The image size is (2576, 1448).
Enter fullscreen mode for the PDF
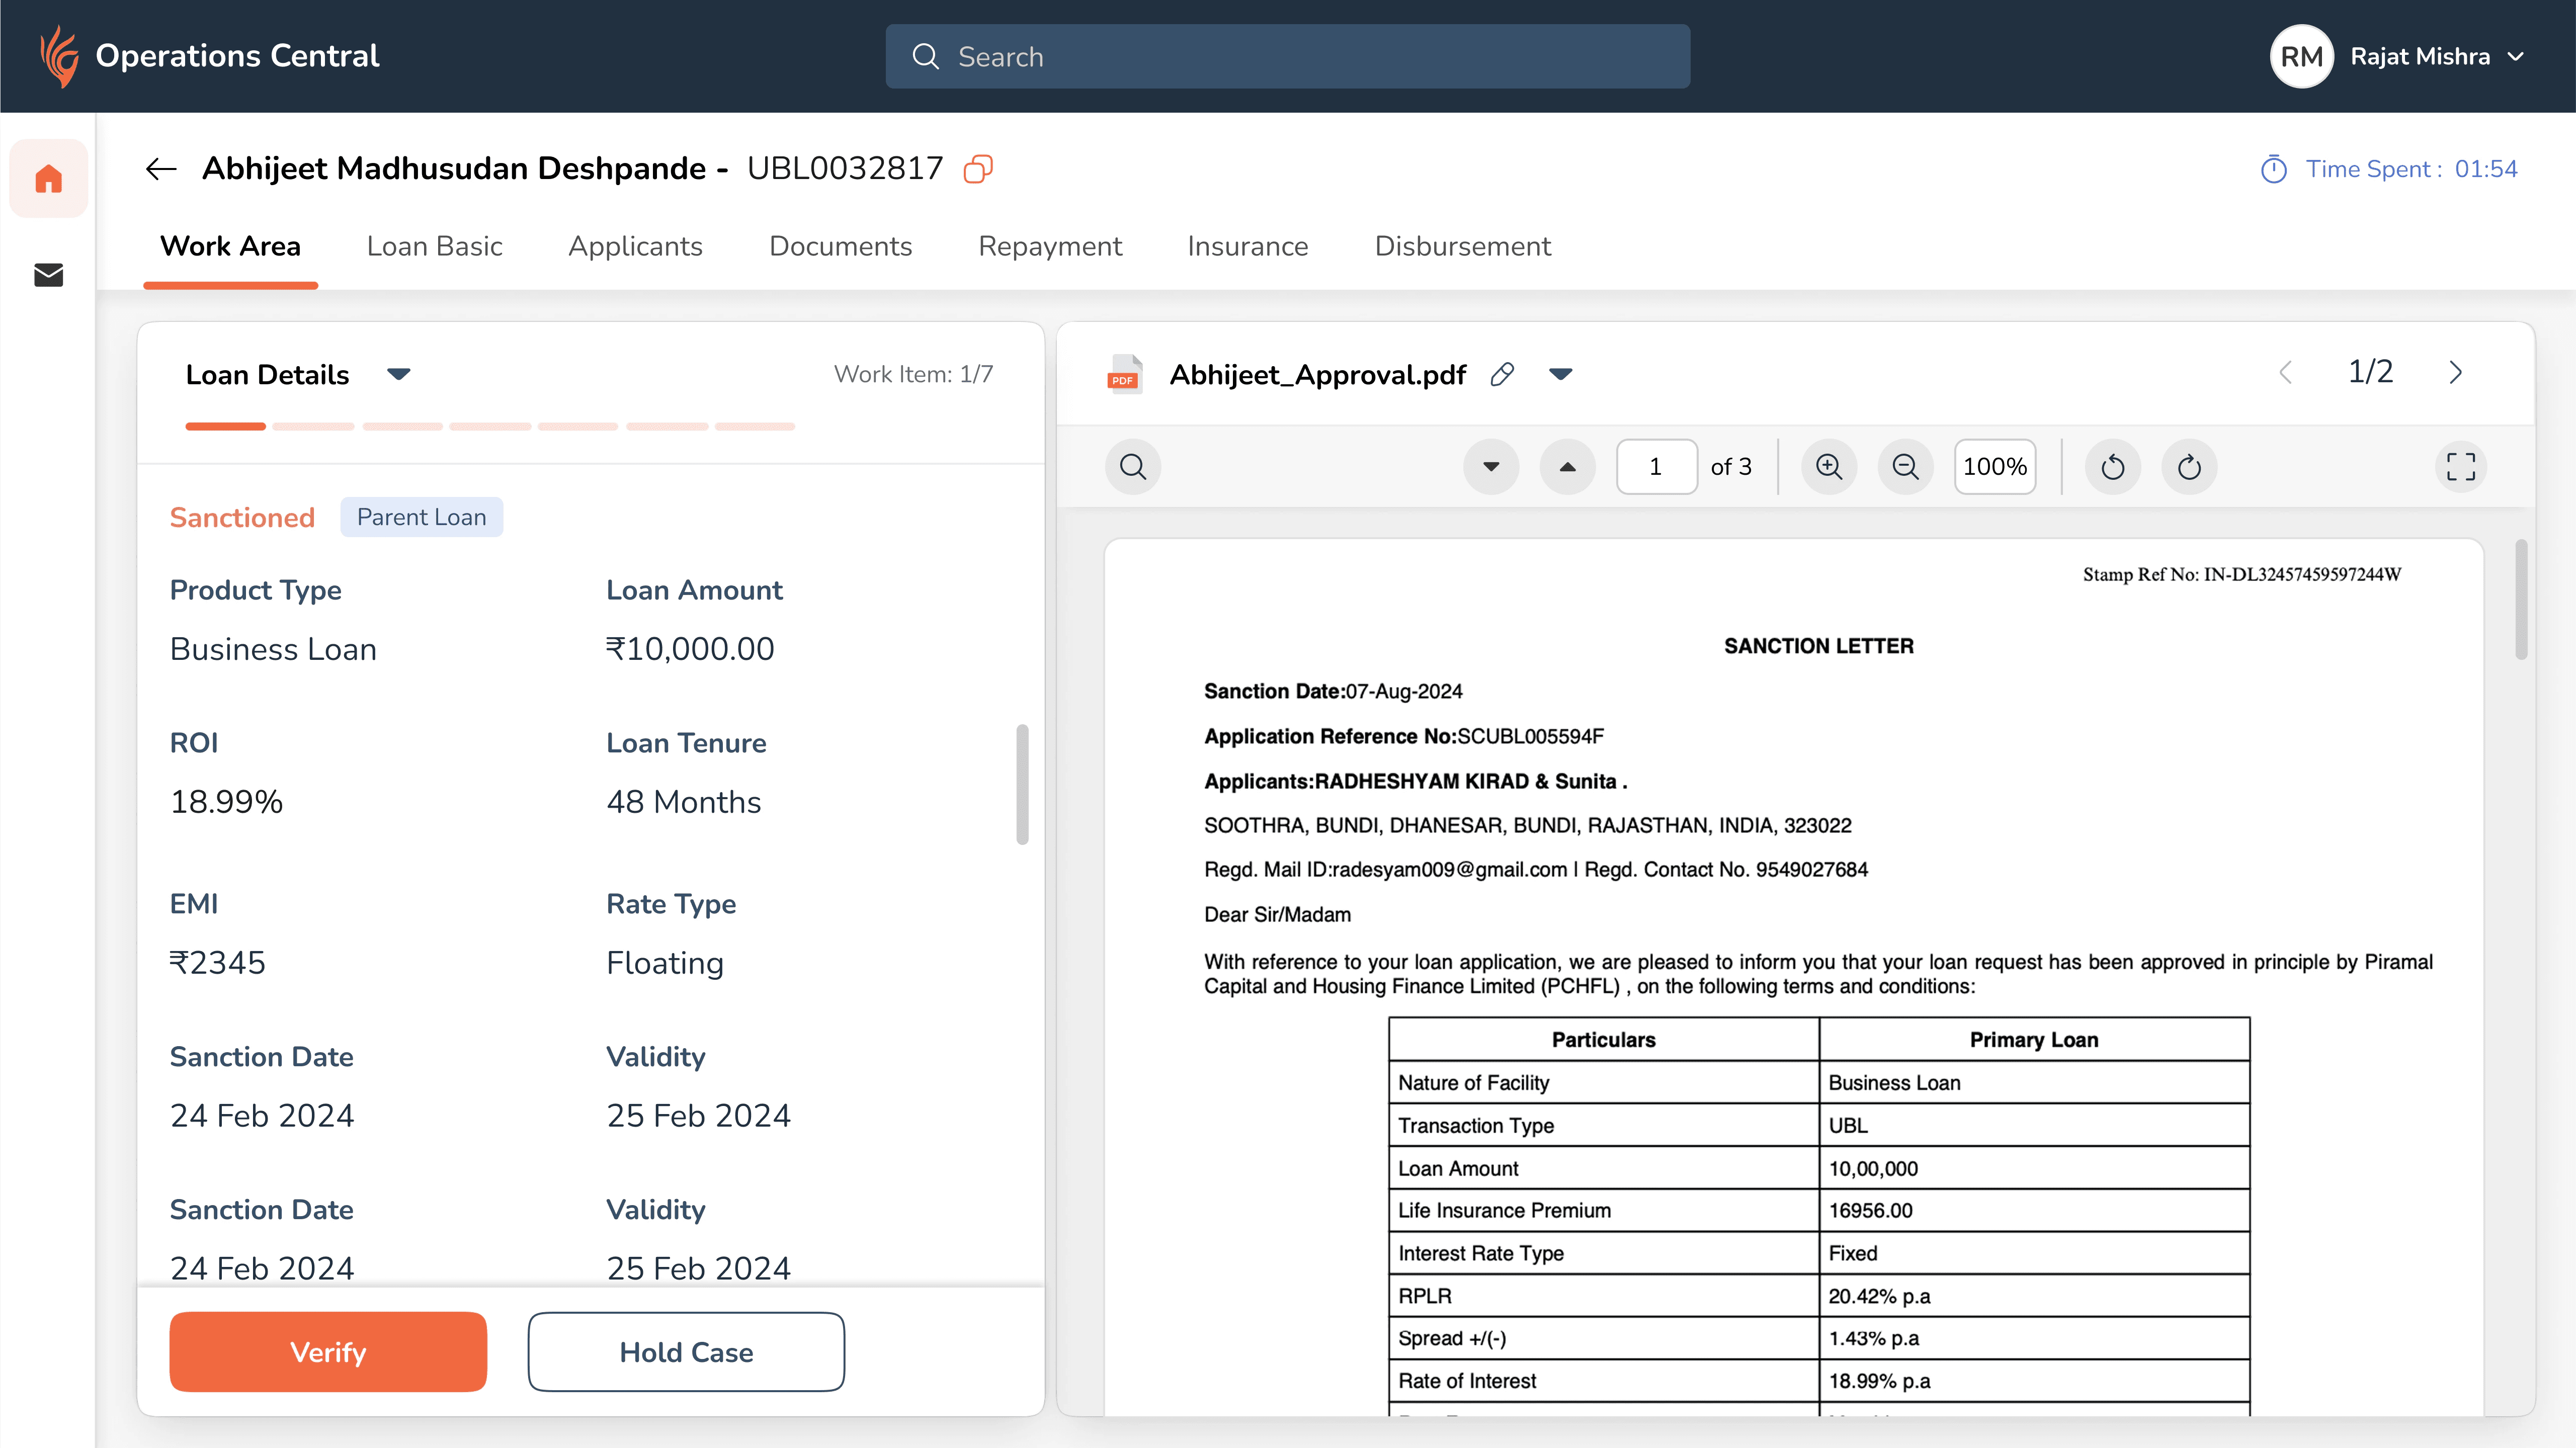point(2460,467)
